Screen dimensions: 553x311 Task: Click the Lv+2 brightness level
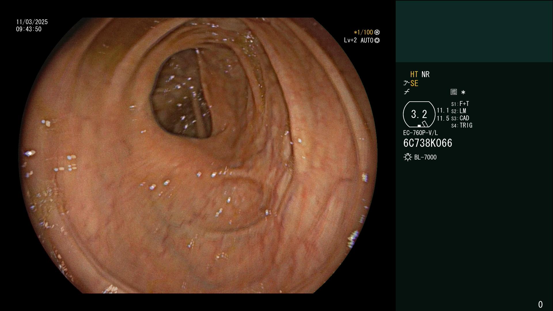[350, 40]
